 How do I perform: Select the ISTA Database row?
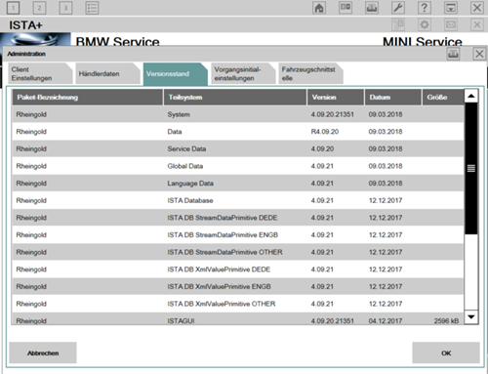pyautogui.click(x=238, y=200)
